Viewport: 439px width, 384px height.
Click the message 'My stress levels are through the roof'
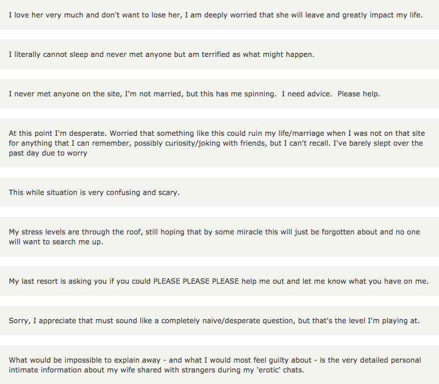(x=219, y=237)
